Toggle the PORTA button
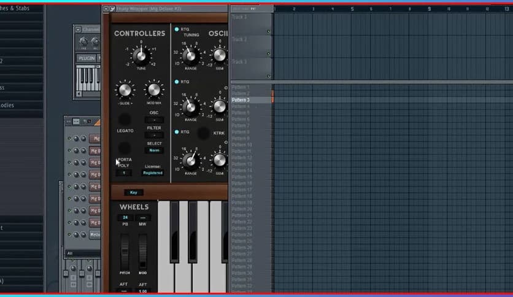513x297 pixels. click(x=125, y=148)
